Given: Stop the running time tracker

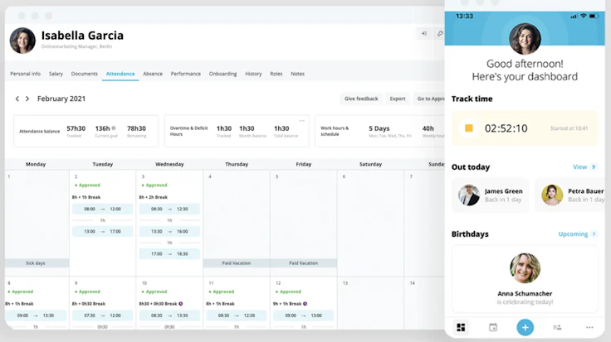Looking at the screenshot, I should (469, 128).
